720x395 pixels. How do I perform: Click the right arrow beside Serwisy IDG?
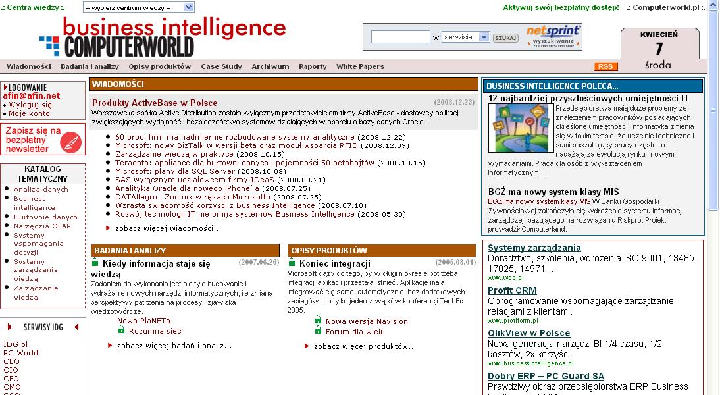coord(9,327)
